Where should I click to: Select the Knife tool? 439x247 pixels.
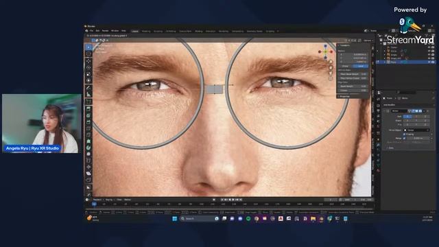pos(88,135)
